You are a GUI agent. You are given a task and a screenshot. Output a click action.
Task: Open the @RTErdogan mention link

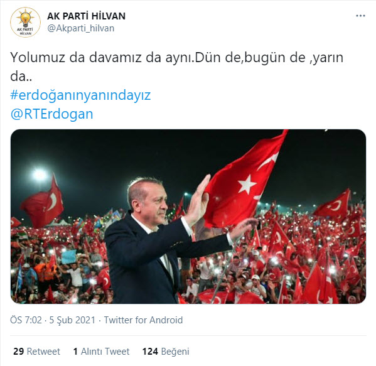tap(51, 114)
